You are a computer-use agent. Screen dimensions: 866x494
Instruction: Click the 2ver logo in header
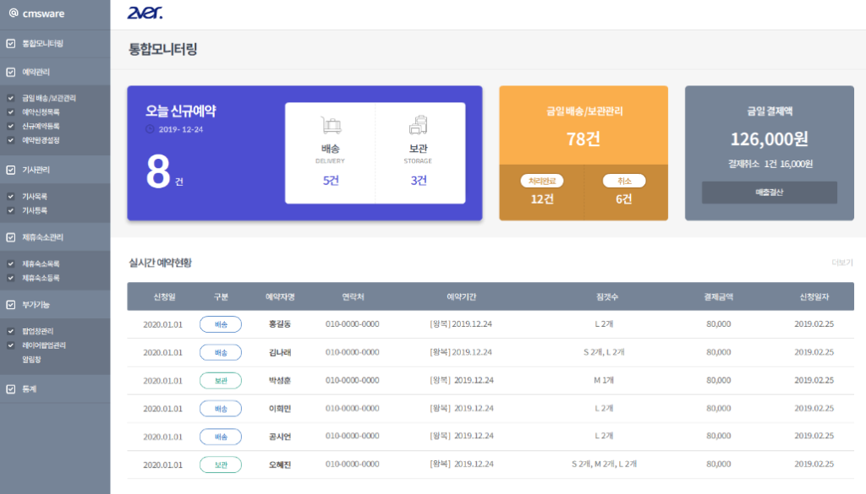tap(145, 13)
